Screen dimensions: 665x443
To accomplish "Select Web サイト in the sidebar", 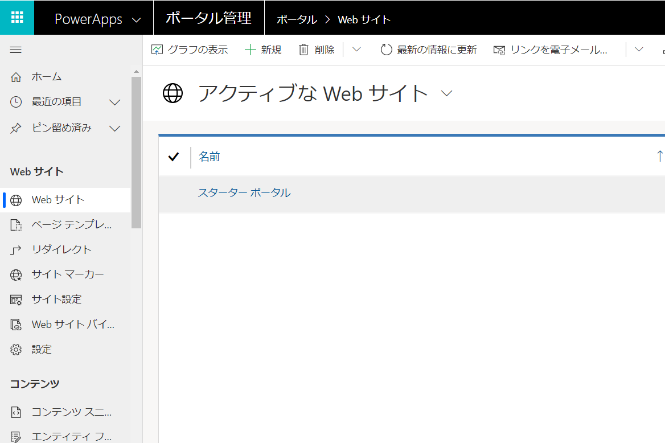I will pyautogui.click(x=65, y=200).
